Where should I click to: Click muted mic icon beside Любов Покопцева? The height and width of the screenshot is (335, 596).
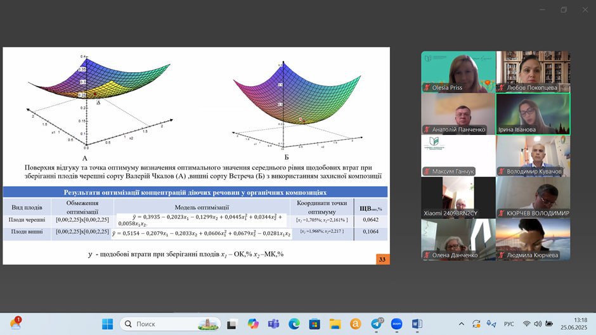[x=502, y=88]
